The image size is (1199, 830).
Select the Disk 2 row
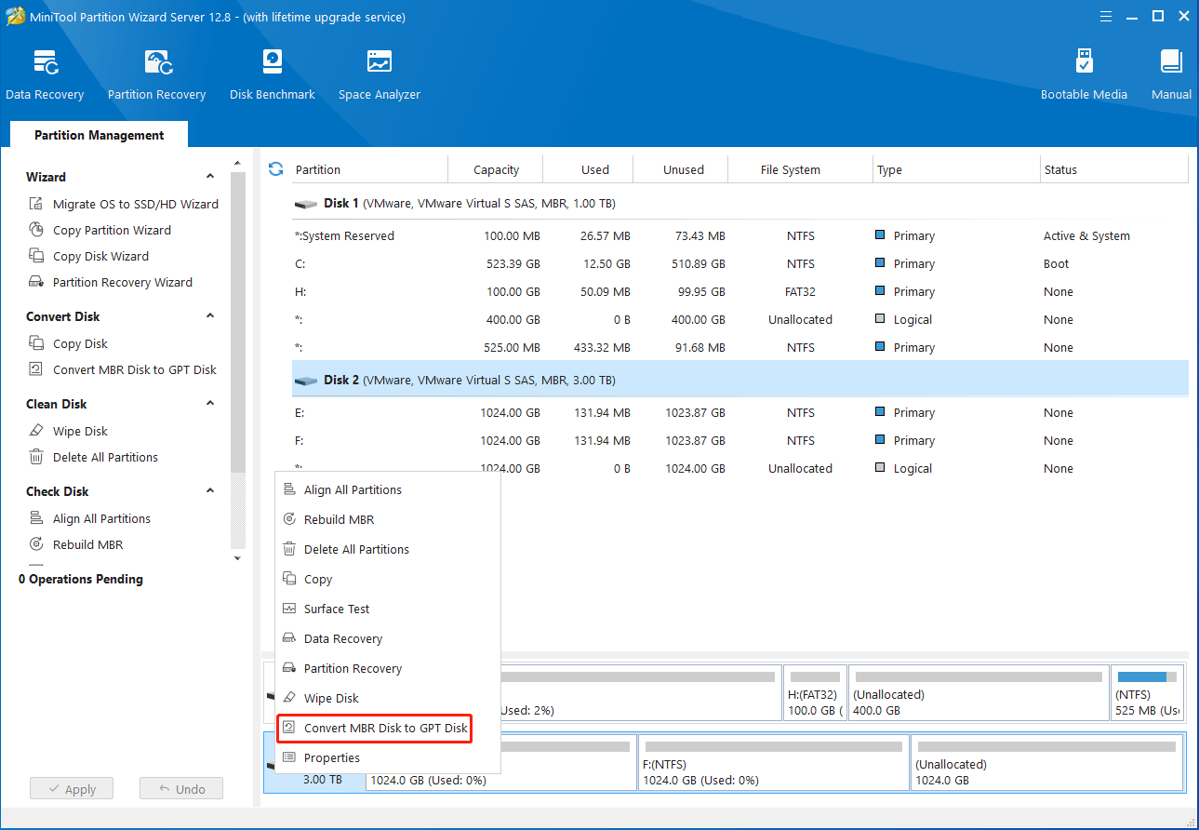(739, 380)
